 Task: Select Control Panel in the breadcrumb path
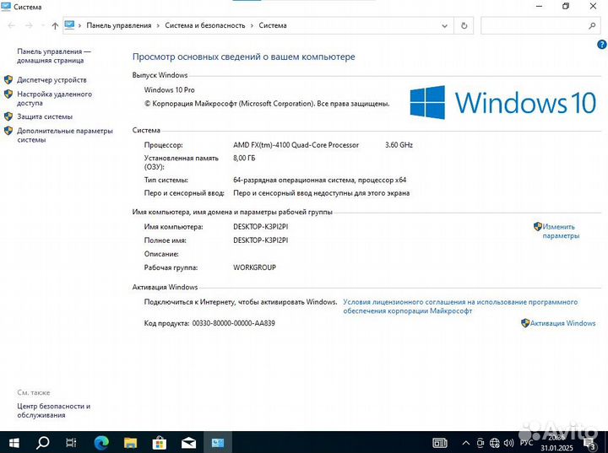tap(118, 25)
